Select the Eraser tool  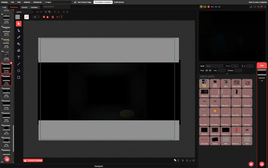coord(19,44)
